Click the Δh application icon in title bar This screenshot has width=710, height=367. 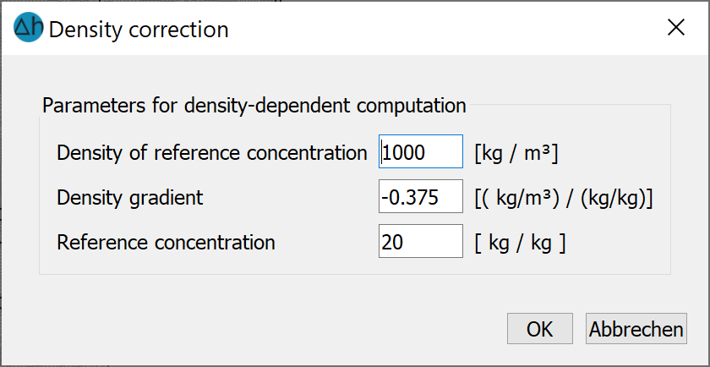pyautogui.click(x=29, y=28)
